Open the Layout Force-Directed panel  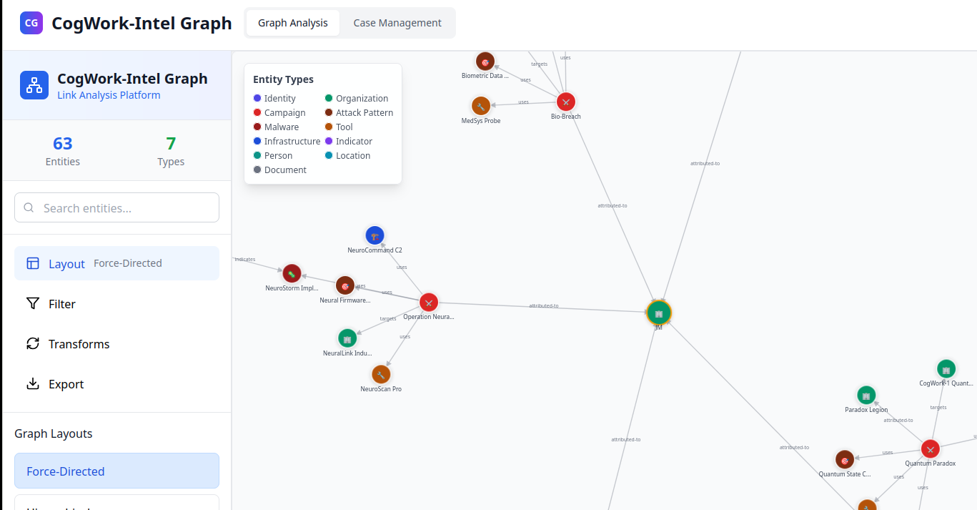[x=116, y=263]
